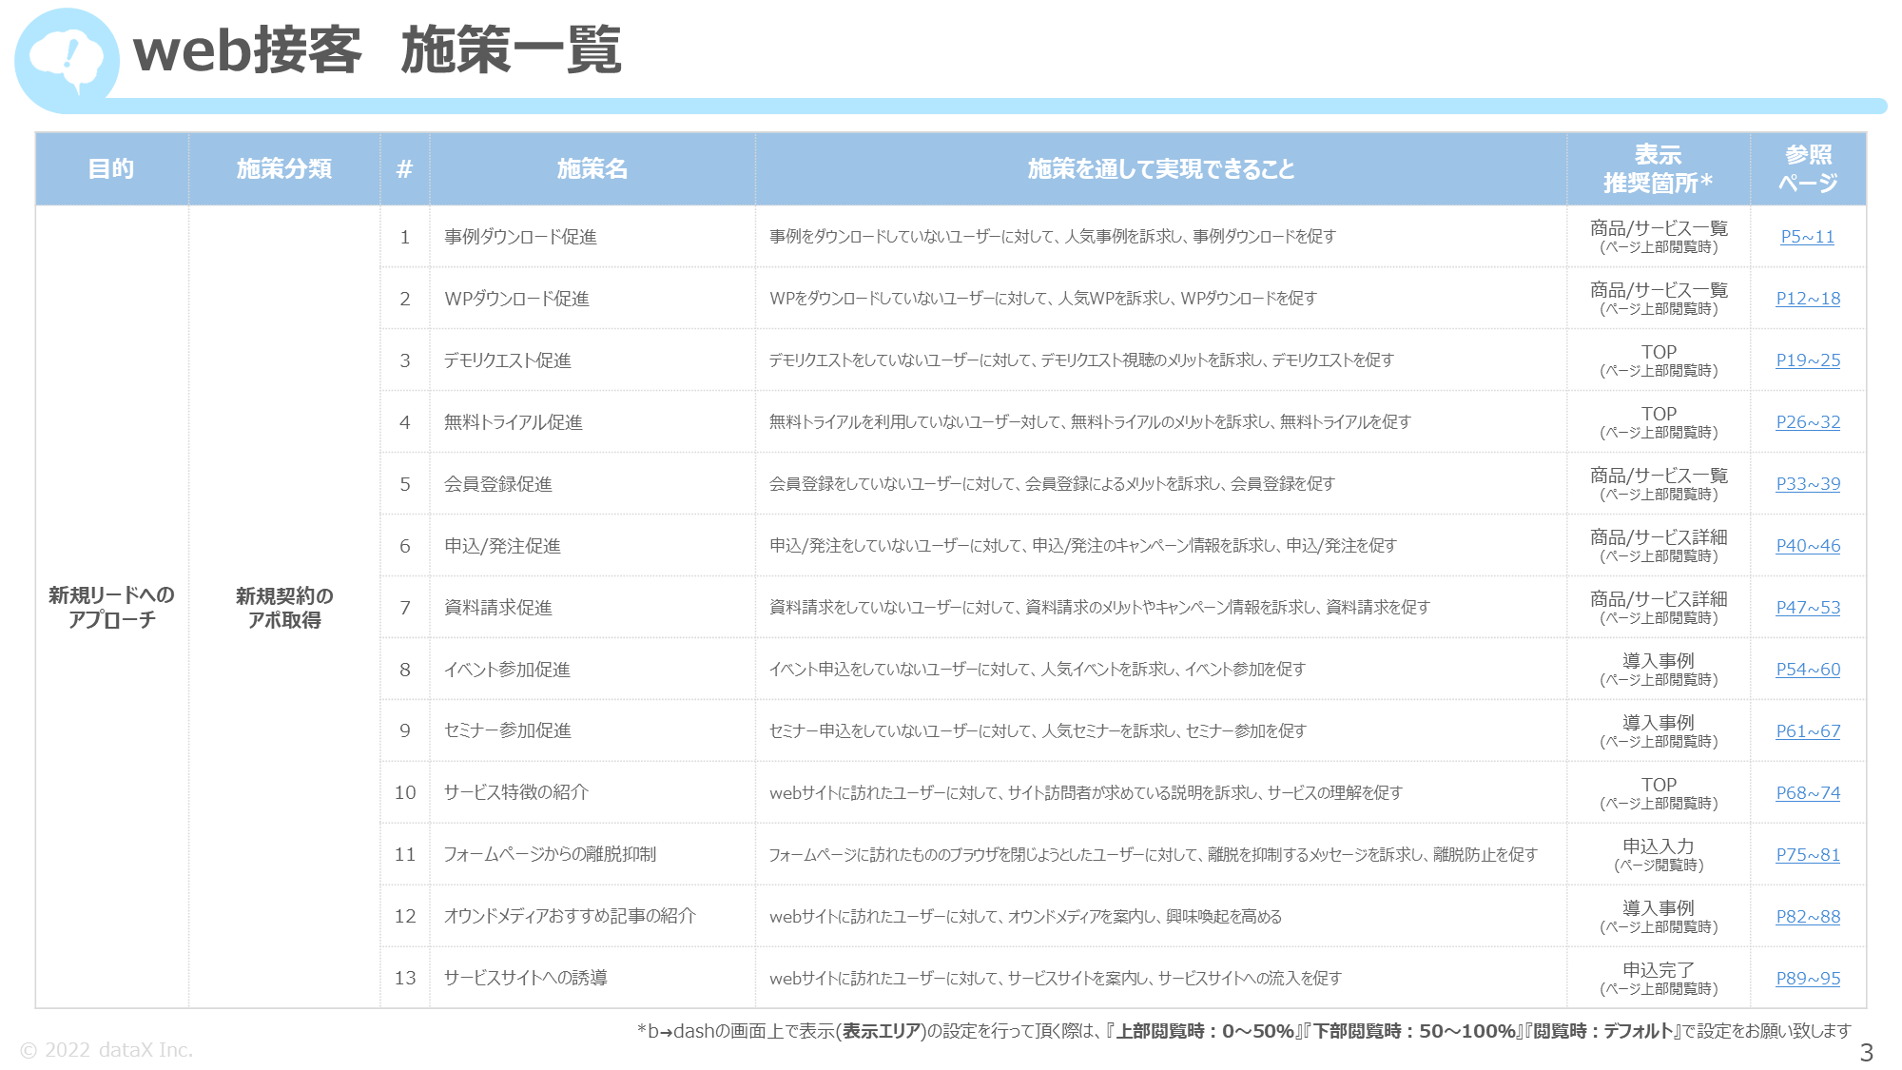The image size is (1902, 1070).
Task: Click the © 2022 dataX Inc. footer
Action: coord(107,1050)
